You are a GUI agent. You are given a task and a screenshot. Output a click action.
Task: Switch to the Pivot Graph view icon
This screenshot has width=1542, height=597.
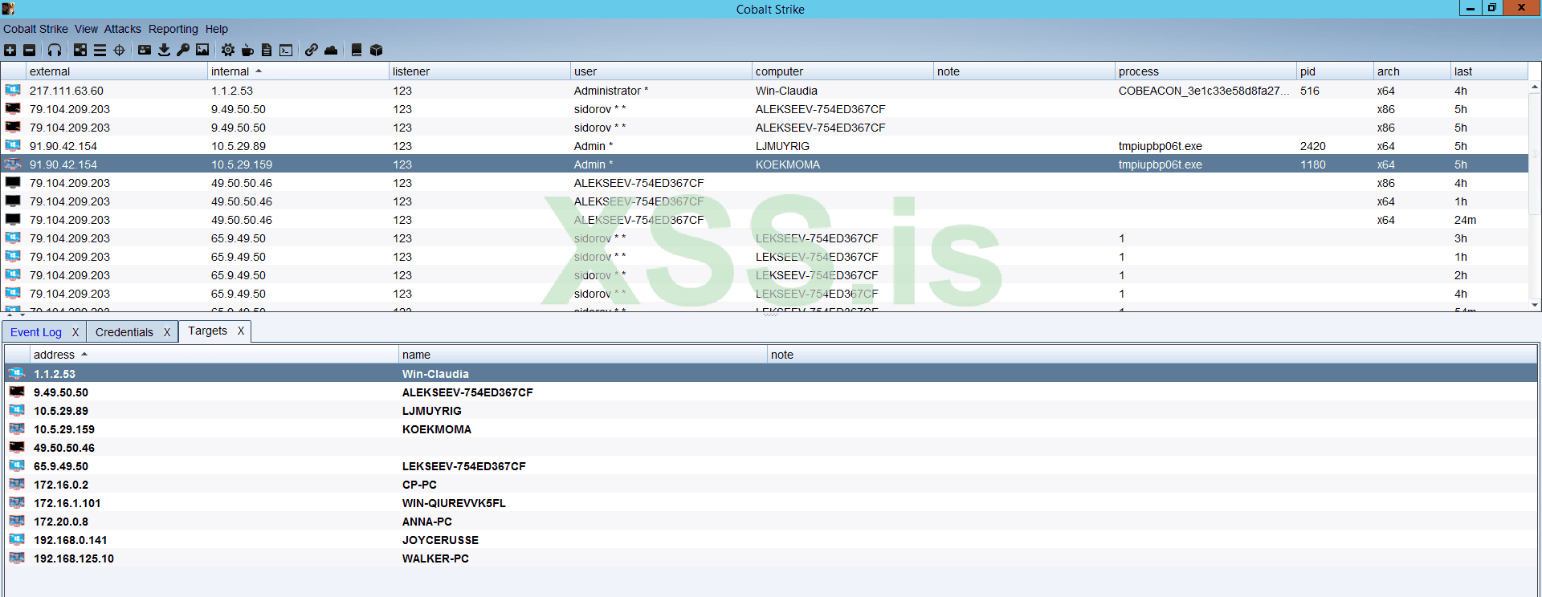pos(80,51)
